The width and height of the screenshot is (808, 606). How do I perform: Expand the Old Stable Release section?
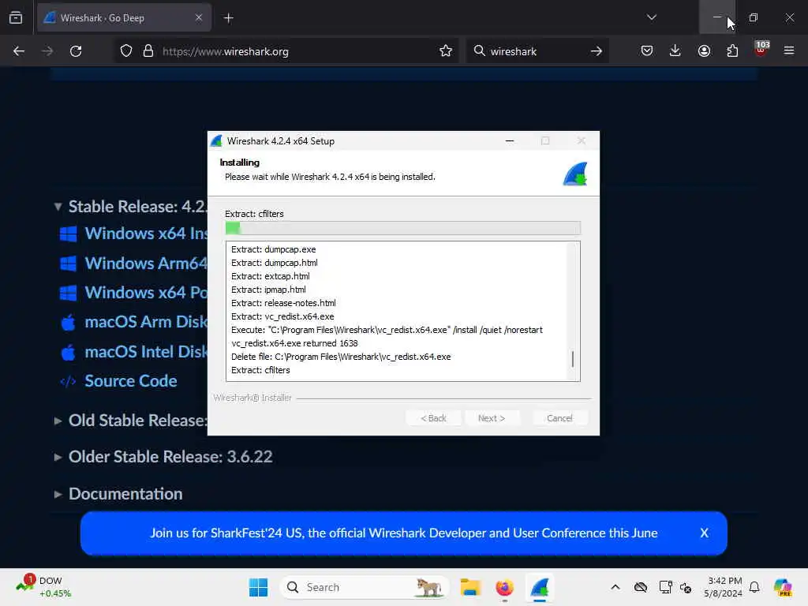pos(58,421)
